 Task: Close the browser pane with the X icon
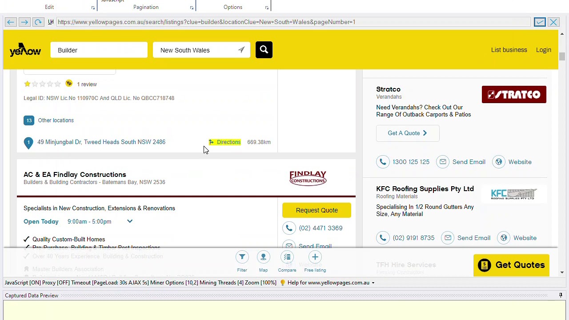553,22
